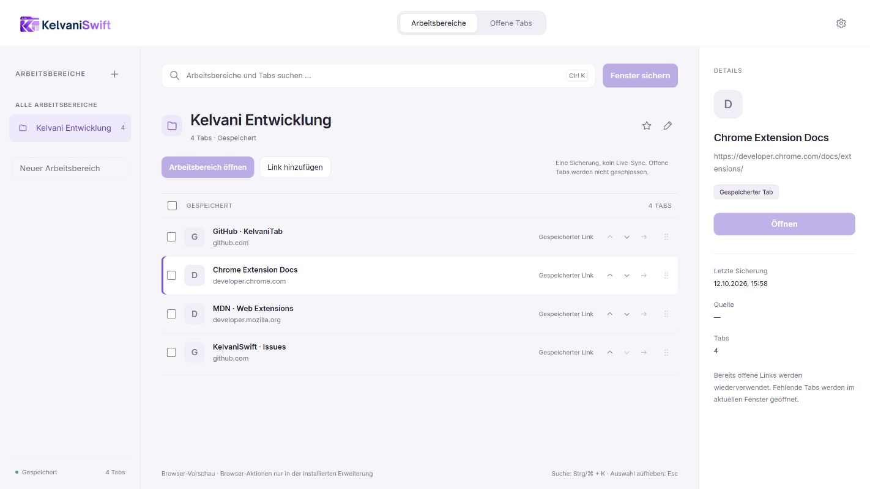Add a workspace with the plus icon
Screen dimensions: 870x489
click(x=114, y=74)
